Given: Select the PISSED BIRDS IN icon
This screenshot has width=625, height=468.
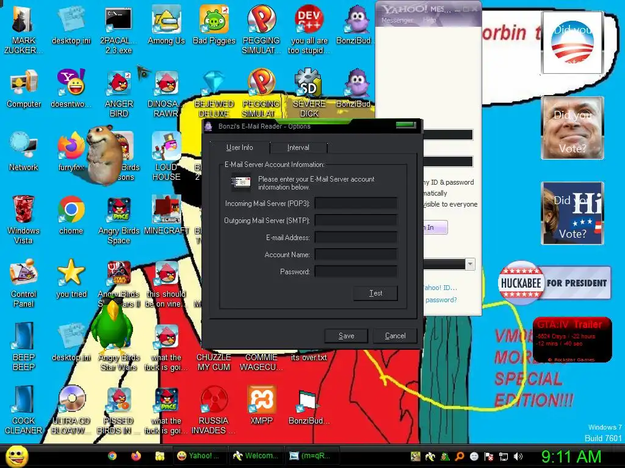Looking at the screenshot, I should tap(118, 409).
